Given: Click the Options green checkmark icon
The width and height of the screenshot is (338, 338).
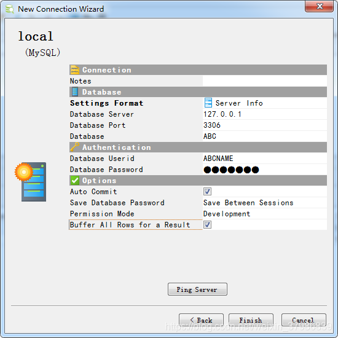Looking at the screenshot, I should point(75,181).
